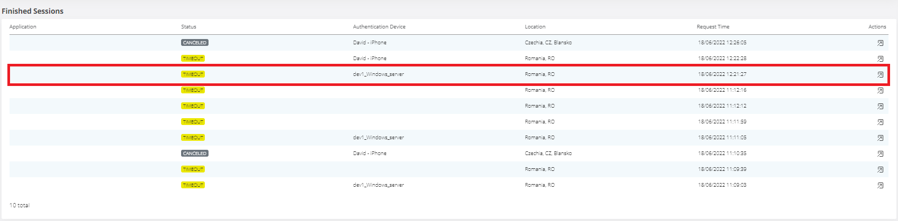Viewport: 898px width, 221px height.
Task: Click the Czechia, CZ, Blansko location at 11:10:35
Action: [x=548, y=153]
